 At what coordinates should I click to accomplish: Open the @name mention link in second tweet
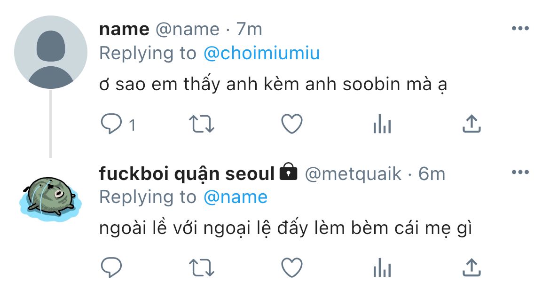coord(236,197)
